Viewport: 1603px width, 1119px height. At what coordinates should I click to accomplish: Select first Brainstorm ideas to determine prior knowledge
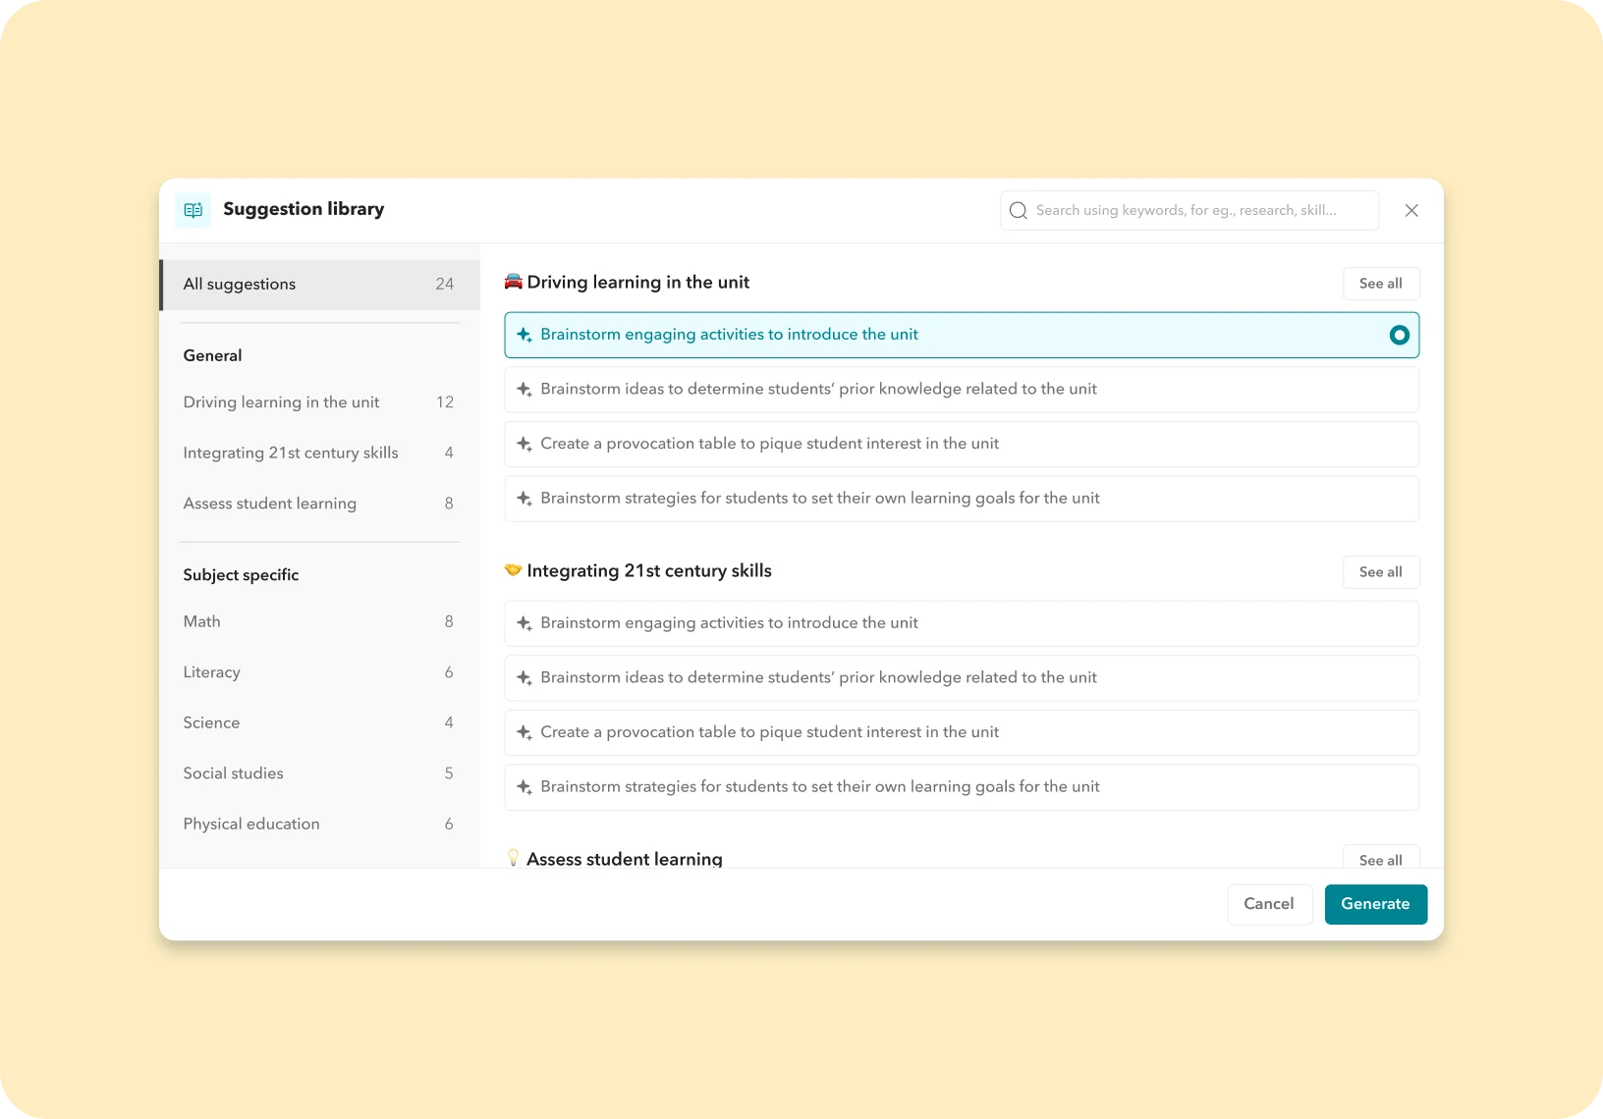817,390
